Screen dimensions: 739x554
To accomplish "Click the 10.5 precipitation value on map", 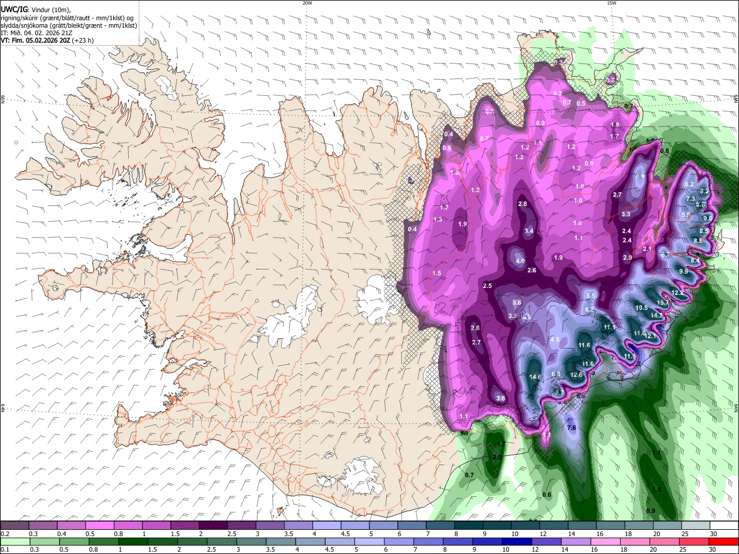I will pos(641,308).
